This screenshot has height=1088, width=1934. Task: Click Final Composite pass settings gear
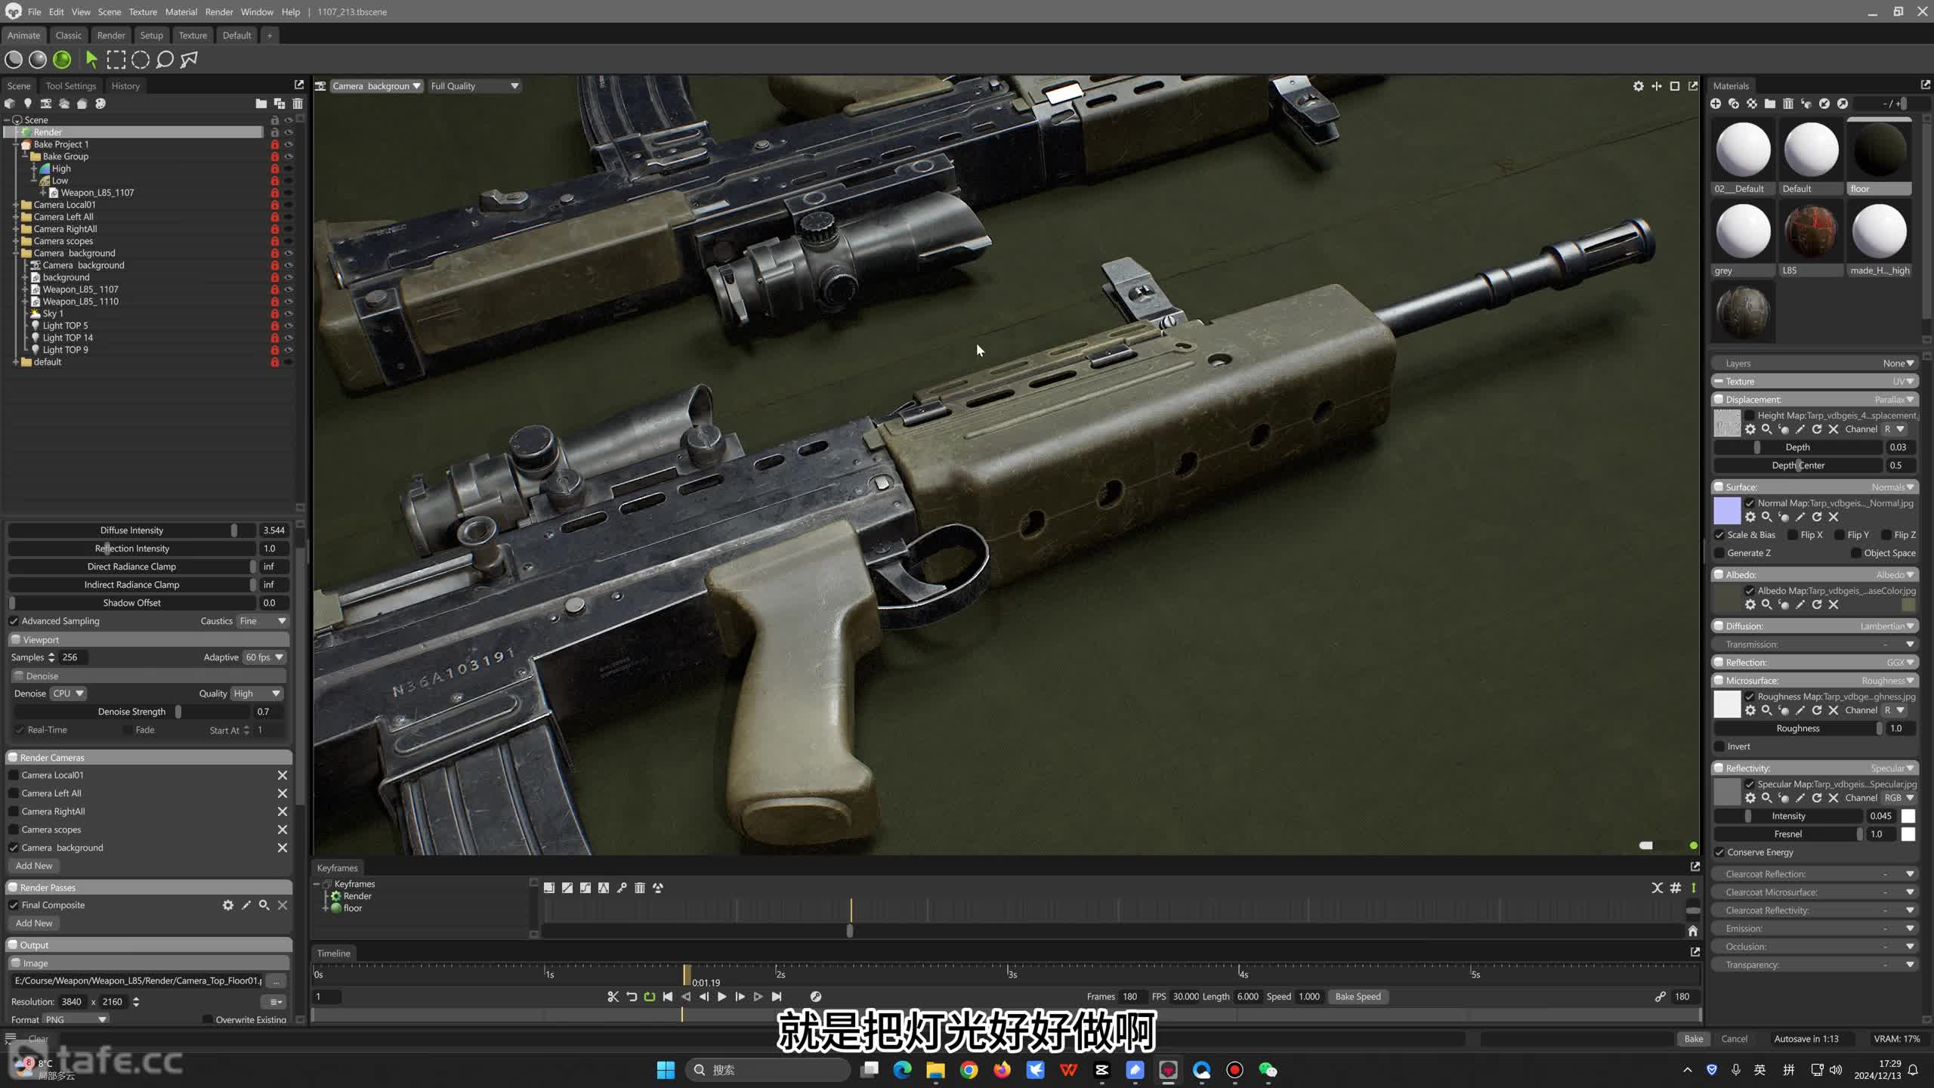click(x=228, y=905)
